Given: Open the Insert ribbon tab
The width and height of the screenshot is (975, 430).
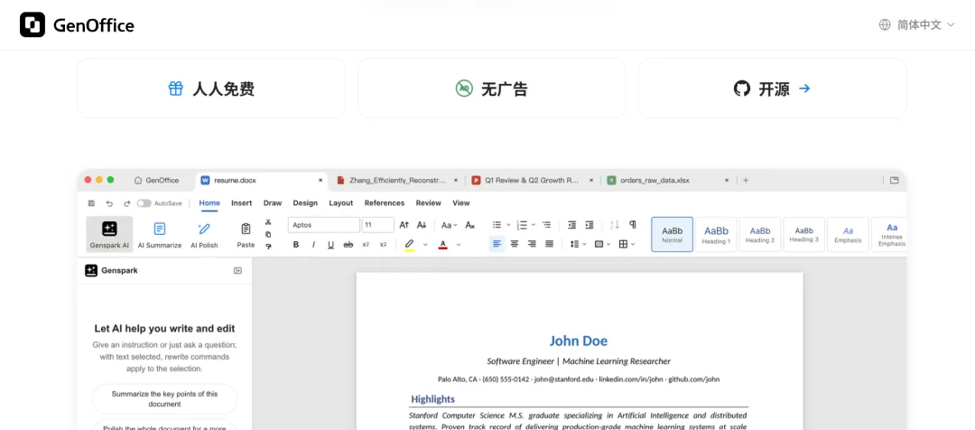Looking at the screenshot, I should point(241,203).
